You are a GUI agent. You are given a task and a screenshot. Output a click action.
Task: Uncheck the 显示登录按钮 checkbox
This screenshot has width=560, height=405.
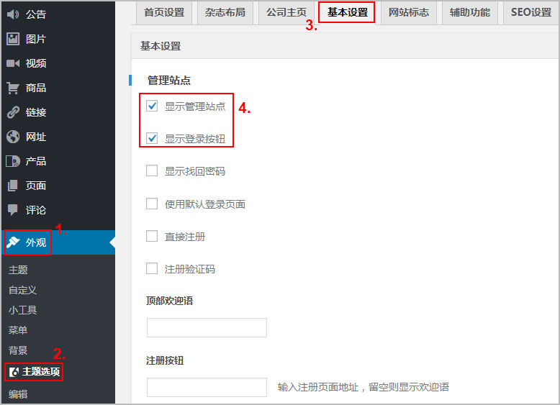(x=152, y=138)
